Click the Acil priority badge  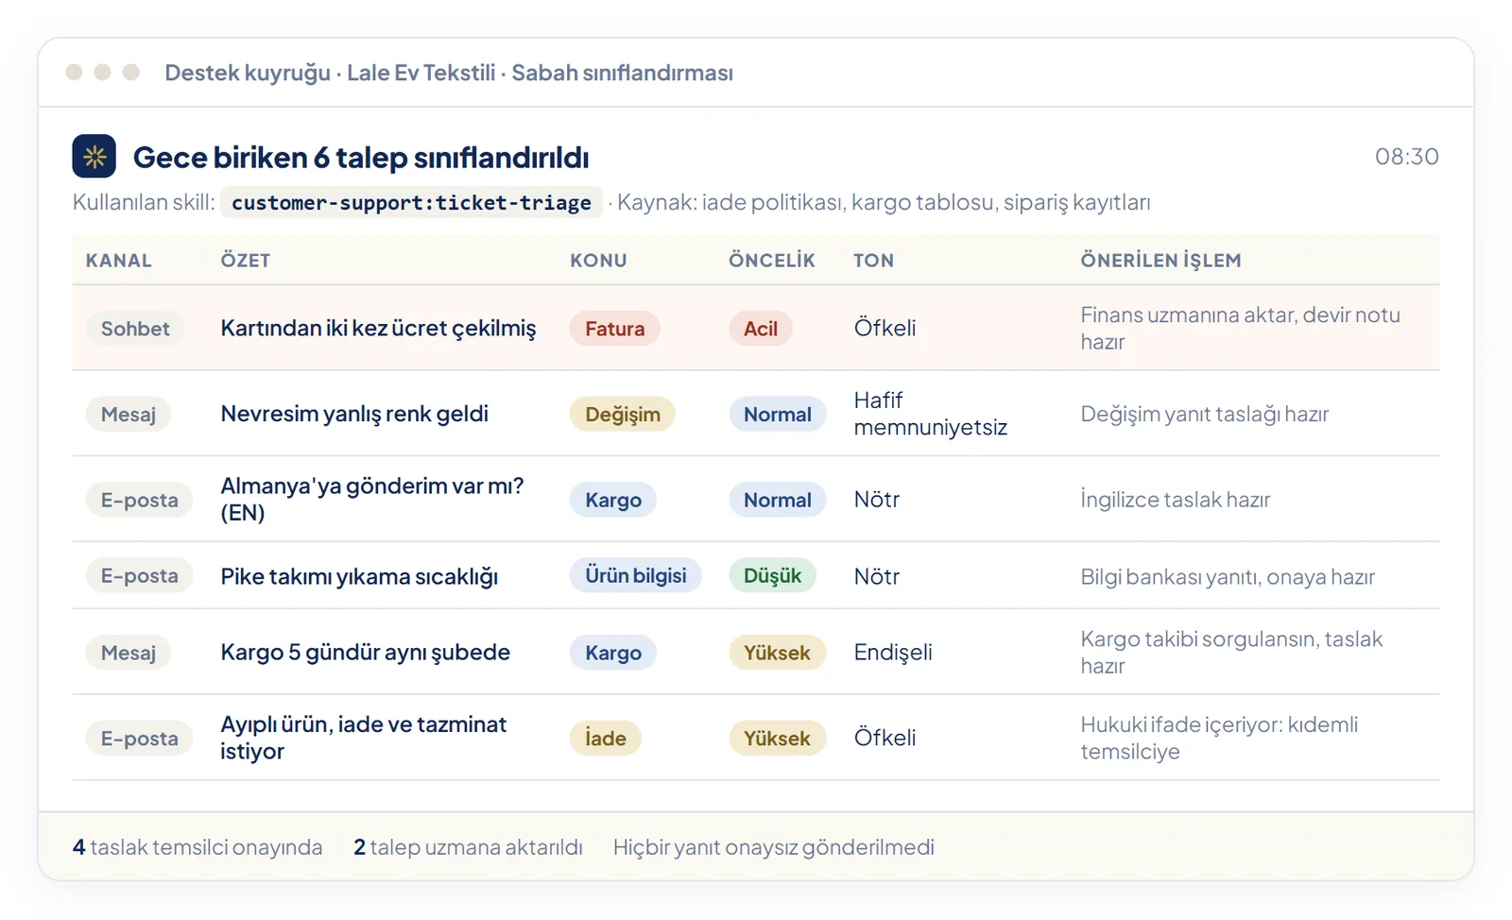tap(760, 329)
